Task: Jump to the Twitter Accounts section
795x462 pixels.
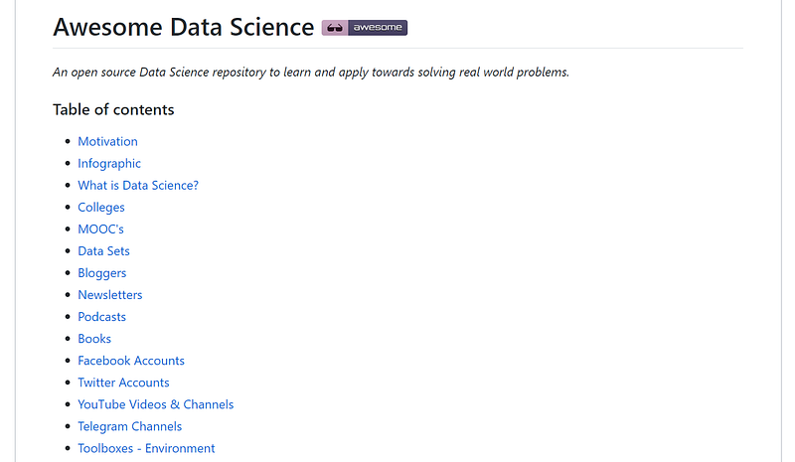Action: click(123, 383)
